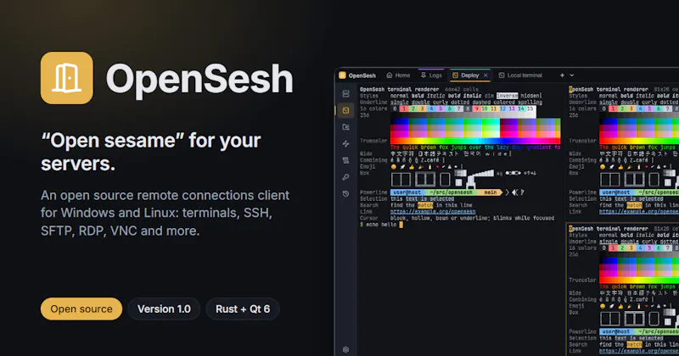Click the '"Open sesame" for your servers.' tagline
Image resolution: width=679 pixels, height=356 pixels.
pyautogui.click(x=151, y=152)
